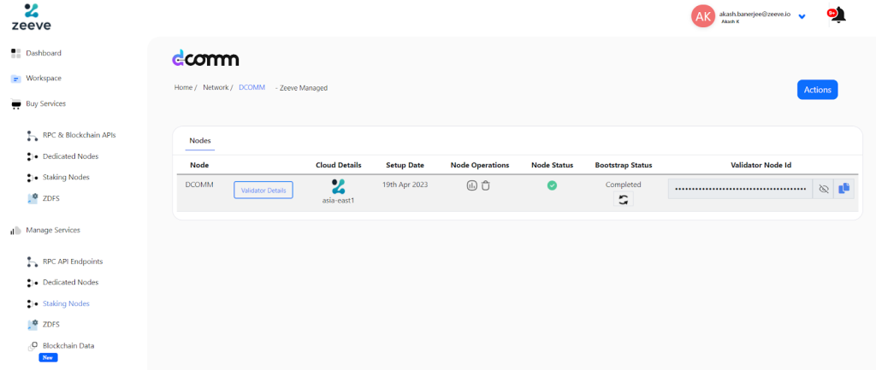Click ZDFS icon under Manage Services
This screenshot has height=370, width=876.
click(33, 325)
